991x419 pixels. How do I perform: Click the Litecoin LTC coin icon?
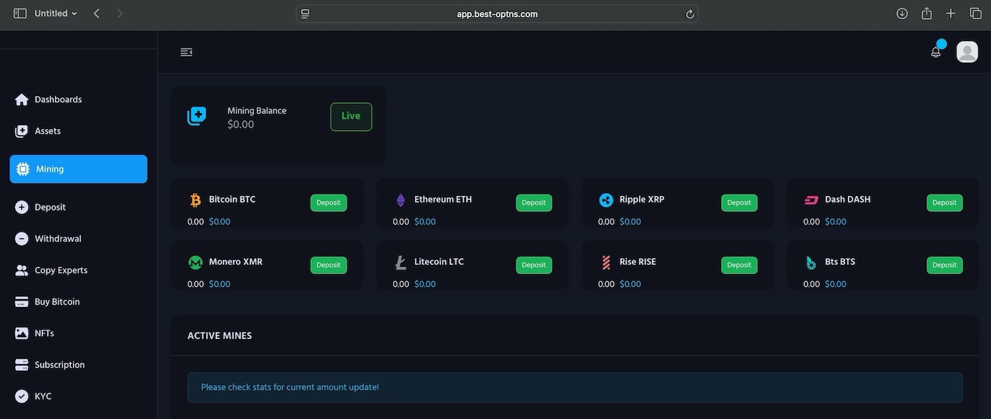[400, 263]
